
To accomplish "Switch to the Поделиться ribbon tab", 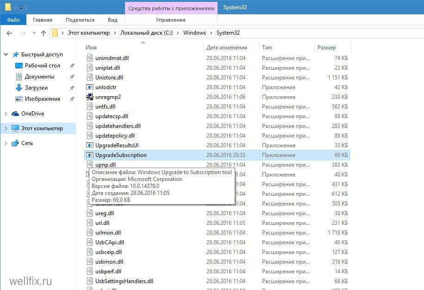I will (80, 20).
